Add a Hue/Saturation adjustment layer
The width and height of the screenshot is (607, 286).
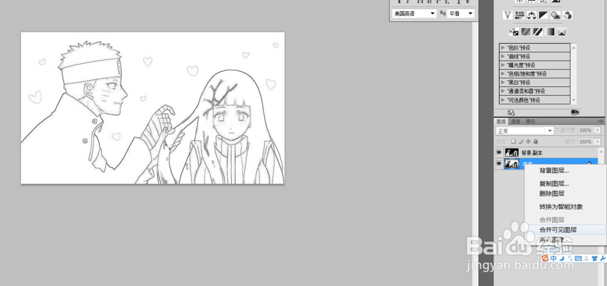tap(520, 15)
